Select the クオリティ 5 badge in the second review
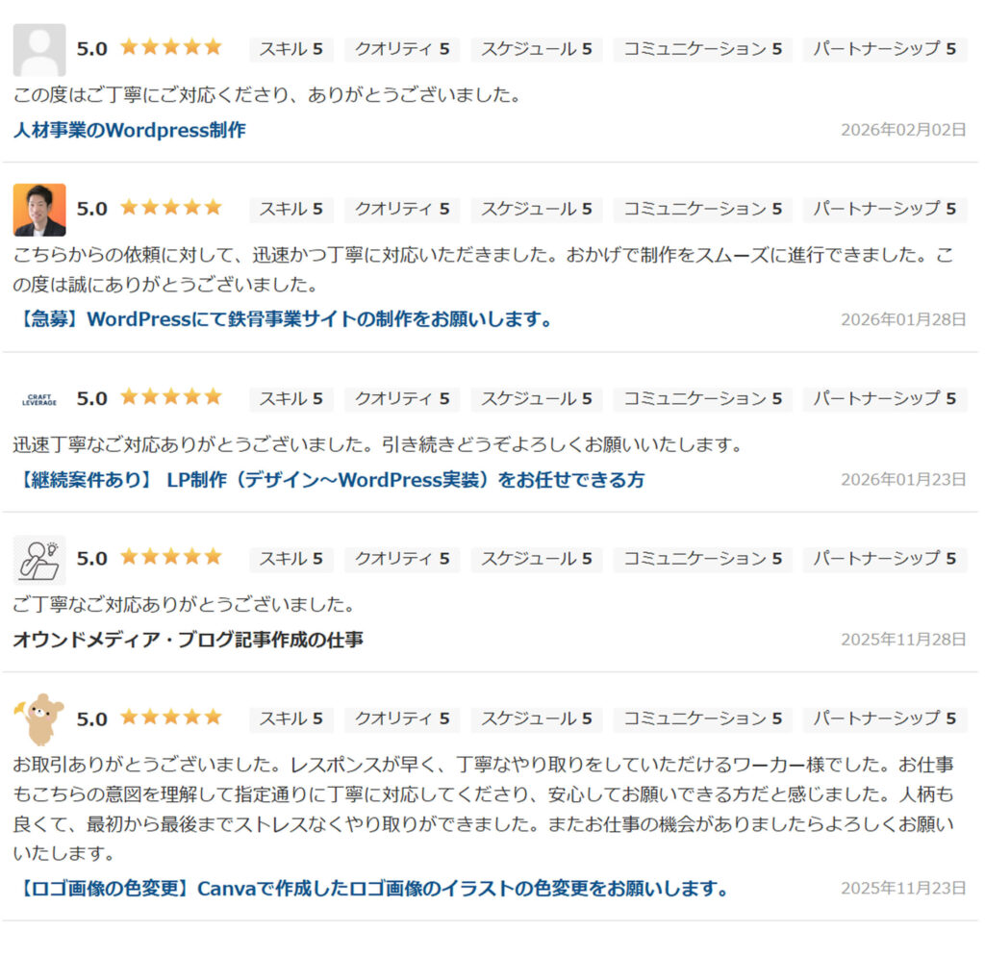The image size is (985, 957). (401, 209)
